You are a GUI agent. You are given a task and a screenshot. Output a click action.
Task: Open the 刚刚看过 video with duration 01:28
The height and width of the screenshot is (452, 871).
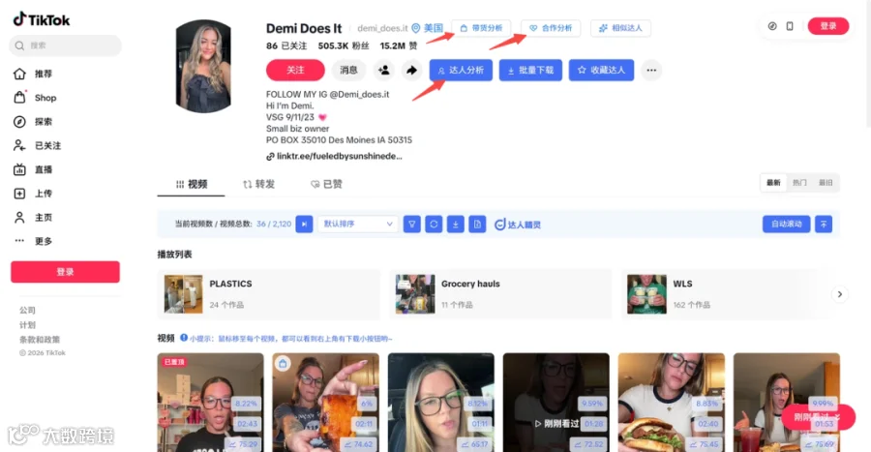(556, 403)
